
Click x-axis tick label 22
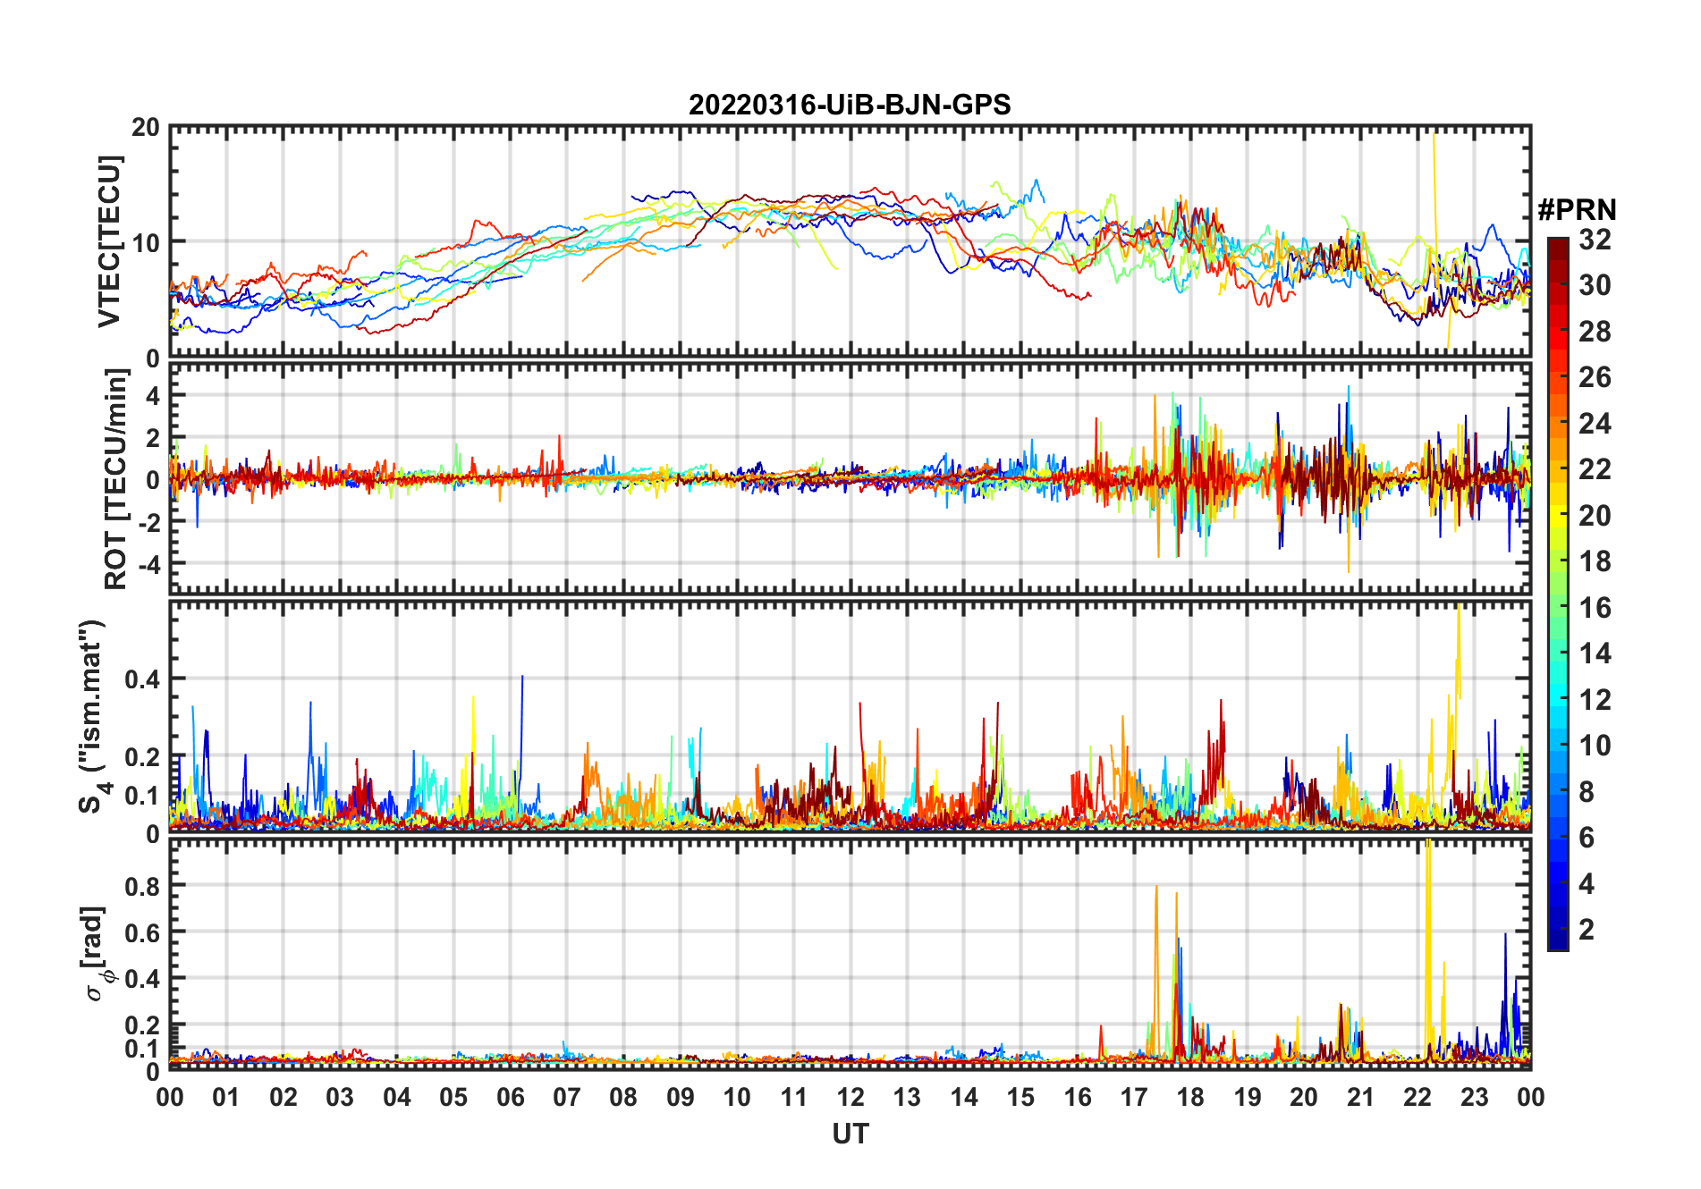tap(1417, 1097)
